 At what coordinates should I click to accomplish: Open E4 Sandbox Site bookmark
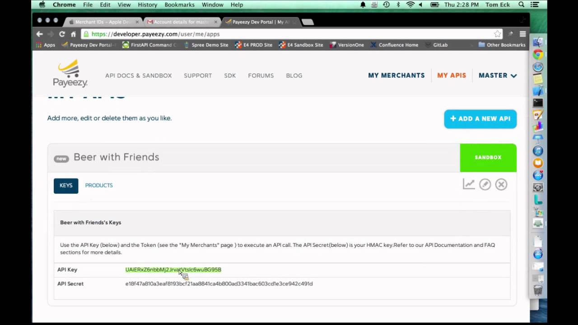point(301,45)
